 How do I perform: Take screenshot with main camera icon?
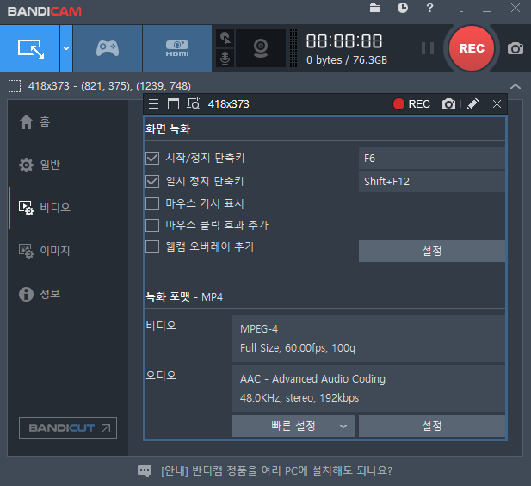(x=516, y=48)
